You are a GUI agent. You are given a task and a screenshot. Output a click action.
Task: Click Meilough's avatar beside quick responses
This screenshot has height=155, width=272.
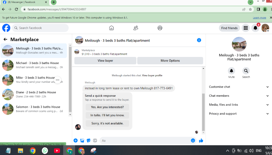point(78,127)
